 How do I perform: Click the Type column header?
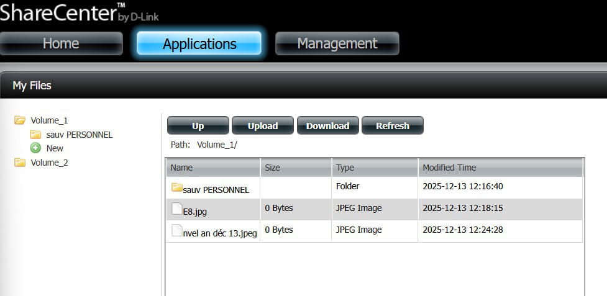pos(375,168)
